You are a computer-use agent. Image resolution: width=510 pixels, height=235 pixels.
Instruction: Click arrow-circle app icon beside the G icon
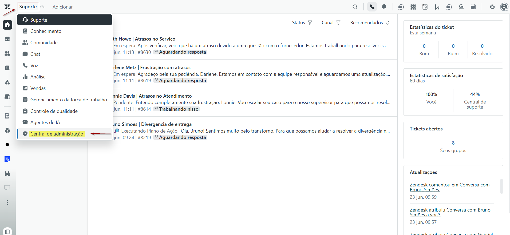point(449,7)
